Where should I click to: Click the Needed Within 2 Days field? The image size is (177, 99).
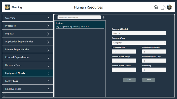point(124,61)
